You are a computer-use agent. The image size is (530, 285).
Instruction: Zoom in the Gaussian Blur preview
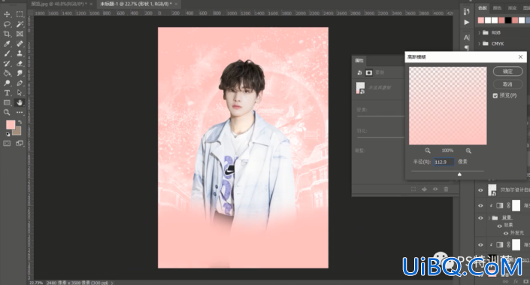(468, 150)
